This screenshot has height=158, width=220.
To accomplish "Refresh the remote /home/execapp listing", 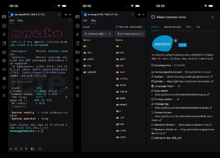I will coord(142,34).
